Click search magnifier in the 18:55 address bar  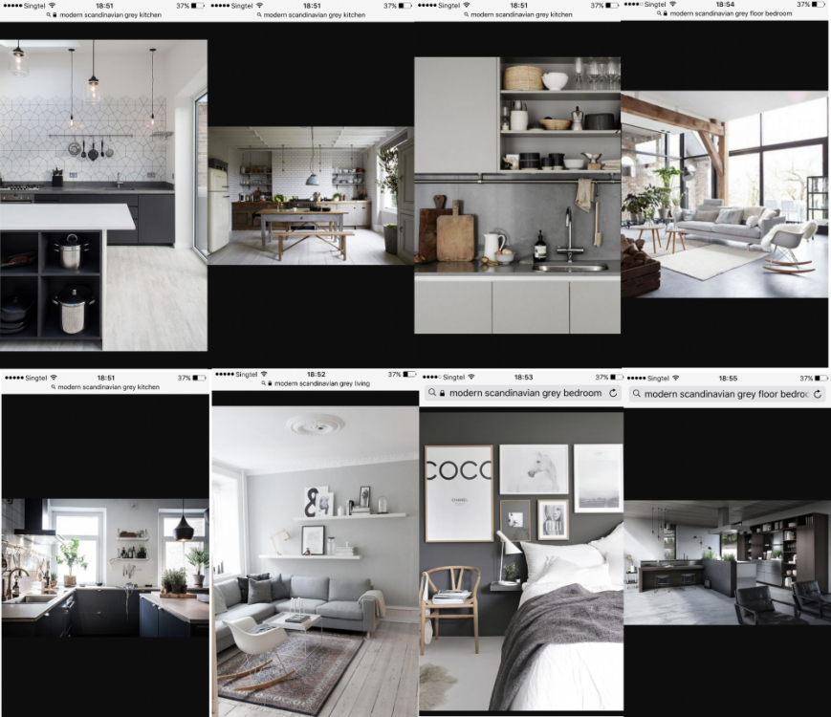tap(634, 394)
